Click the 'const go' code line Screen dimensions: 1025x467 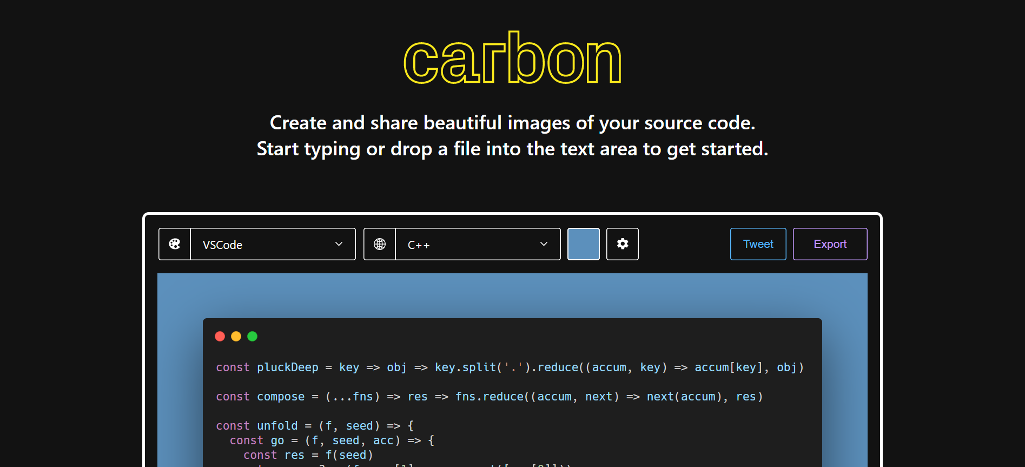(332, 440)
